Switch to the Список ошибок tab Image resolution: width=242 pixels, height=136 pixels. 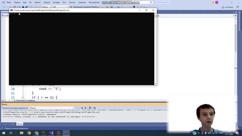coord(8,124)
